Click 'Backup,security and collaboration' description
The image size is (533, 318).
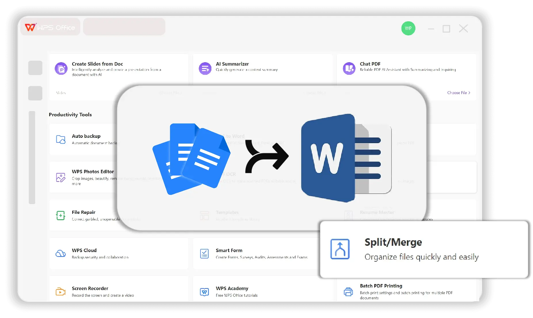[x=100, y=257]
